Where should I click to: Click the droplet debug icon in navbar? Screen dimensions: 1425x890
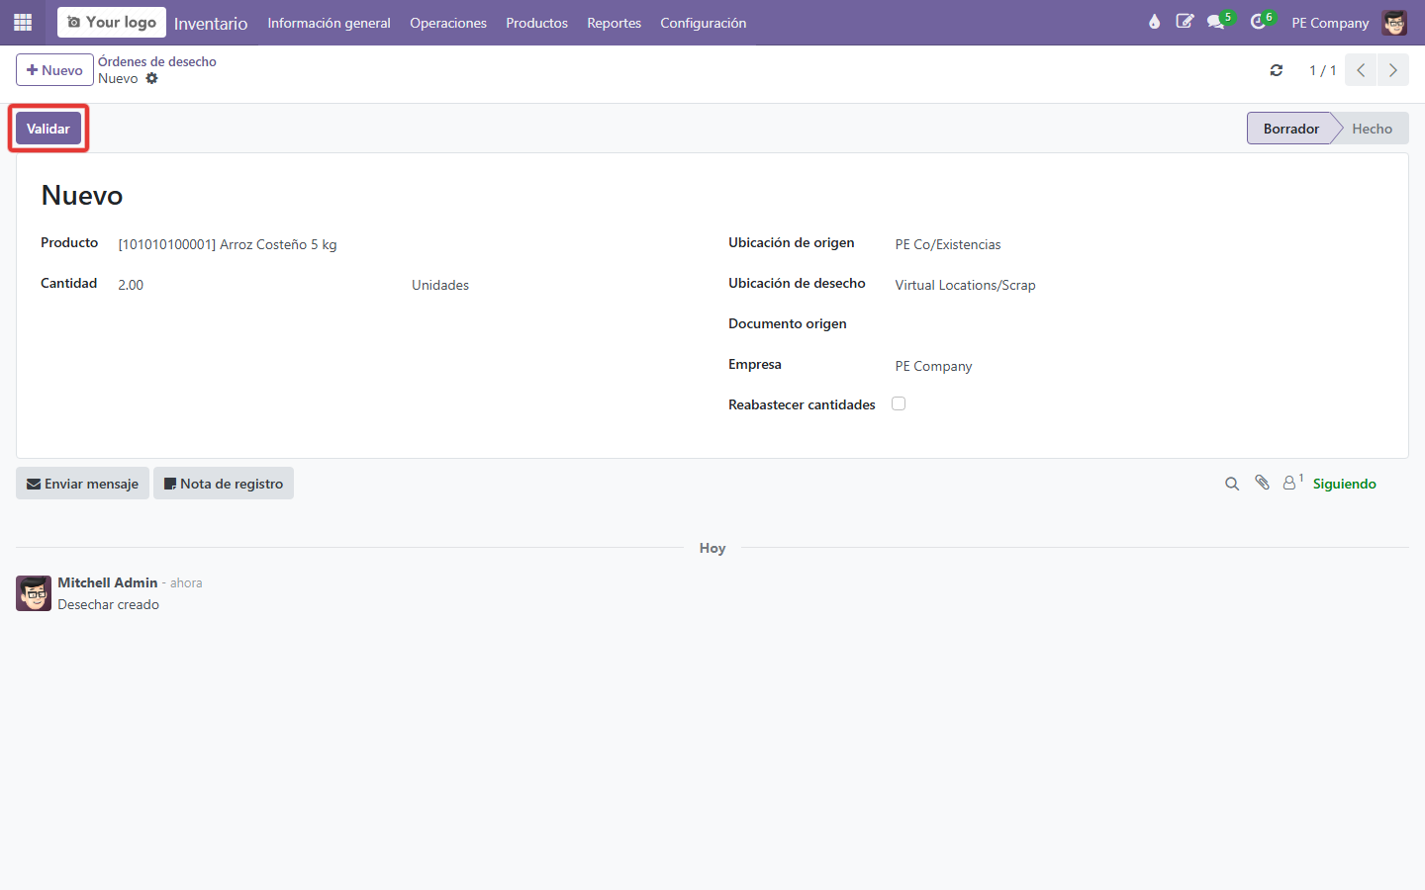[x=1154, y=22]
